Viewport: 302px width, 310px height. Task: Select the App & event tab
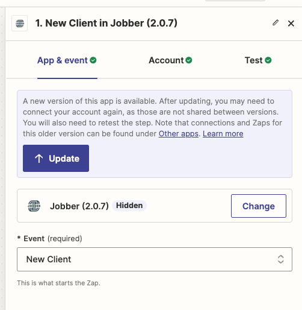coord(67,60)
